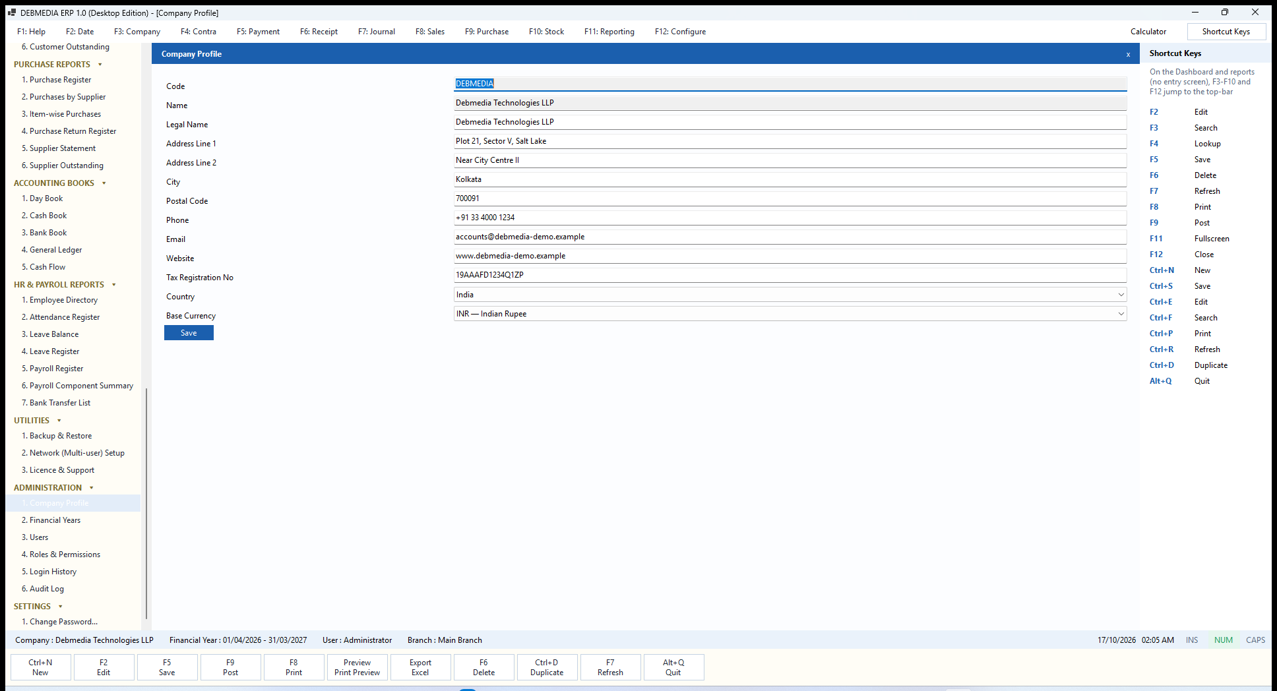Open the F8: Sales menu

(430, 32)
